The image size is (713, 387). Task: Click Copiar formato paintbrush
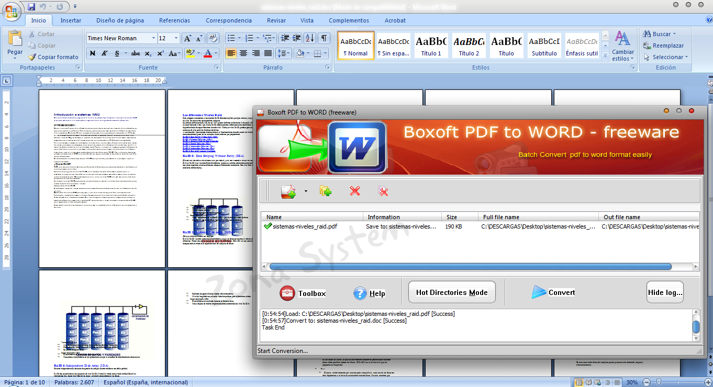(x=53, y=57)
